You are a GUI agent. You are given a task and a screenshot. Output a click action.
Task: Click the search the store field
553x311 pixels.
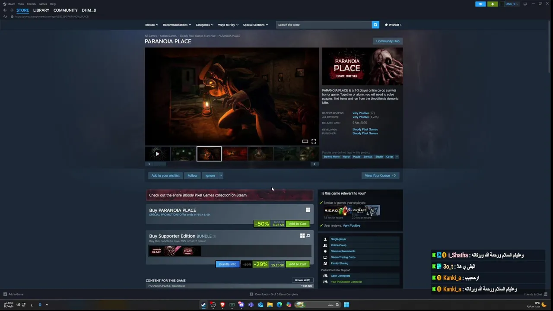tap(324, 25)
